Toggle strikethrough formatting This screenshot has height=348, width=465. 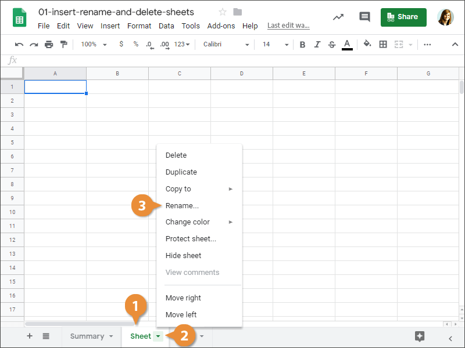click(x=331, y=44)
